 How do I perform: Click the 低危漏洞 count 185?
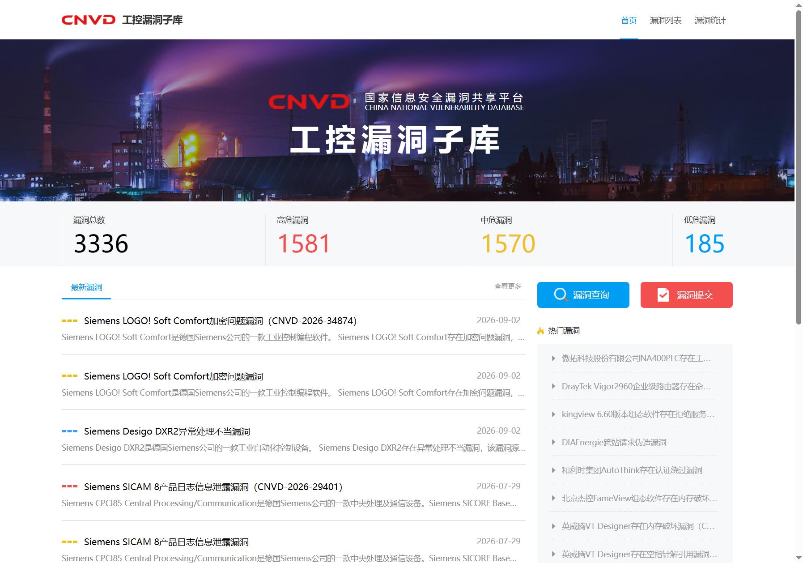[705, 244]
